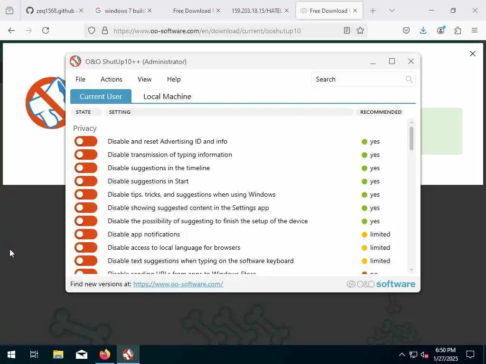Click the muted volume tray icon
This screenshot has height=364, width=486.
pyautogui.click(x=424, y=355)
